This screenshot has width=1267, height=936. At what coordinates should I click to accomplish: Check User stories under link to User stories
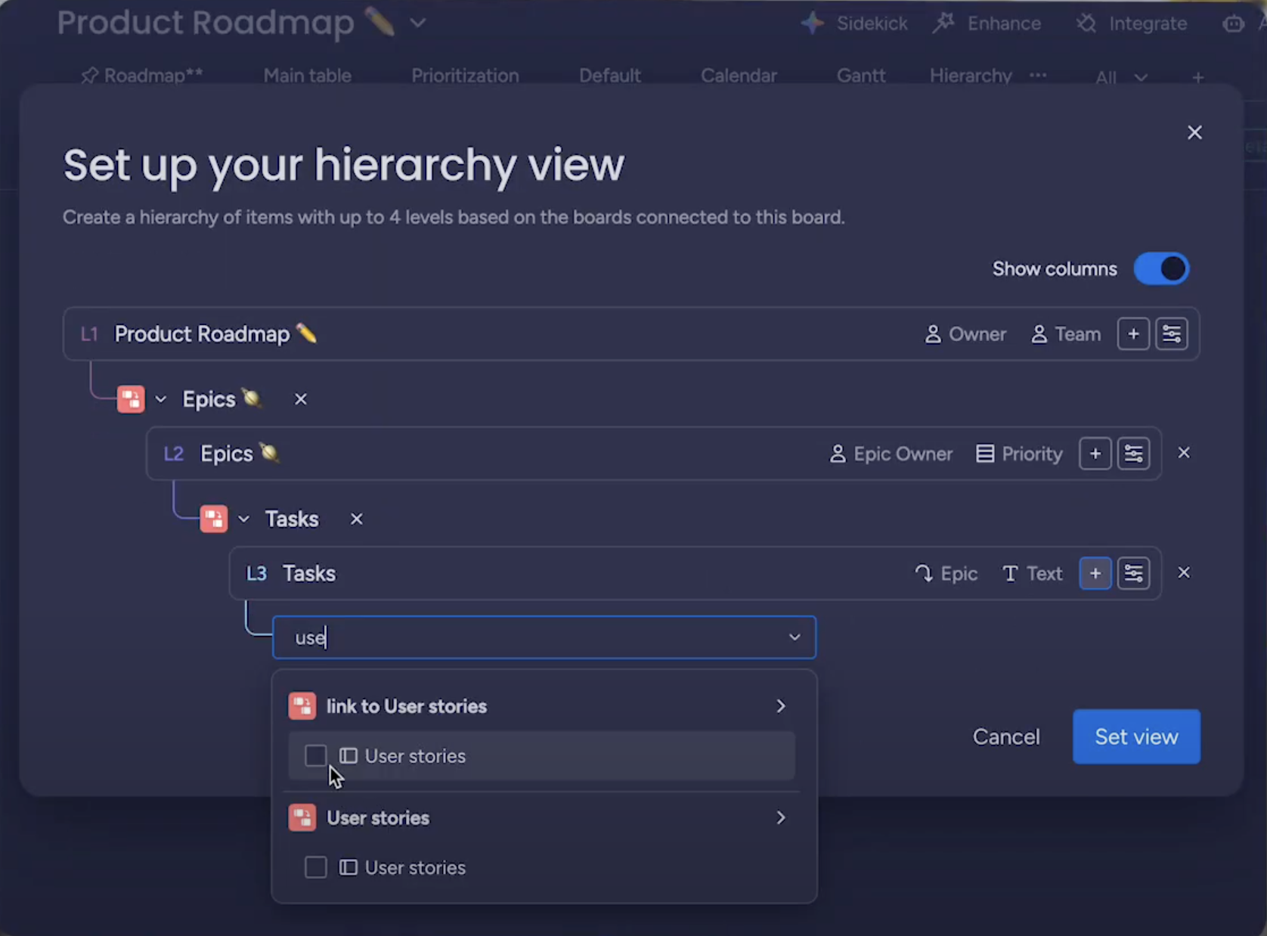click(315, 756)
